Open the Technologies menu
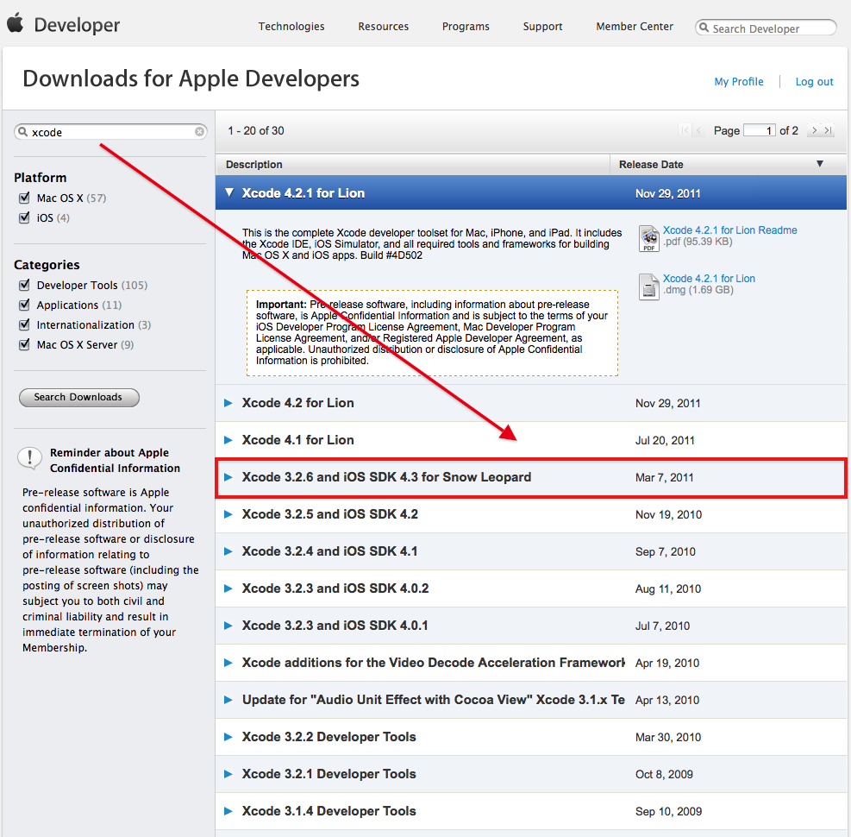 point(291,26)
